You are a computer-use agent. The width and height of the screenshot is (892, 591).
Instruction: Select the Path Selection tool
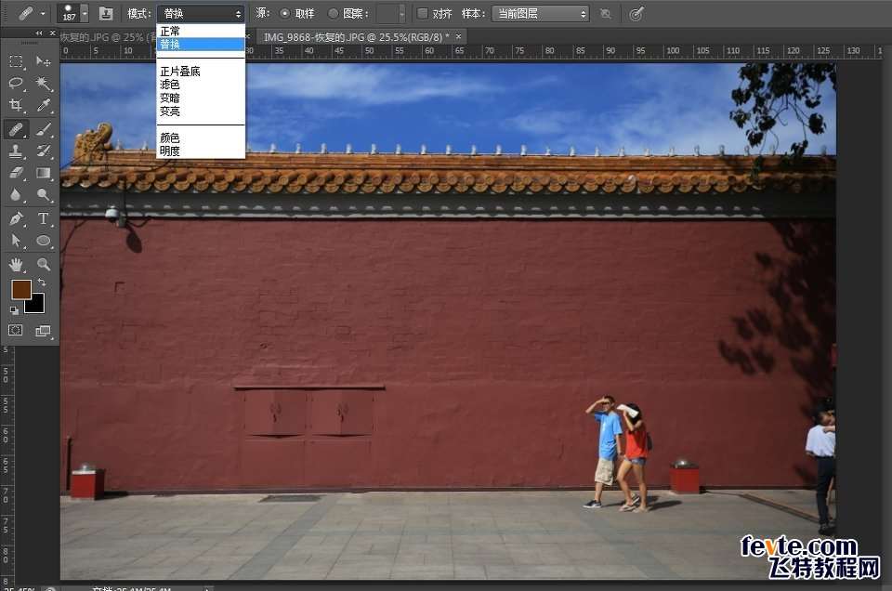click(16, 242)
